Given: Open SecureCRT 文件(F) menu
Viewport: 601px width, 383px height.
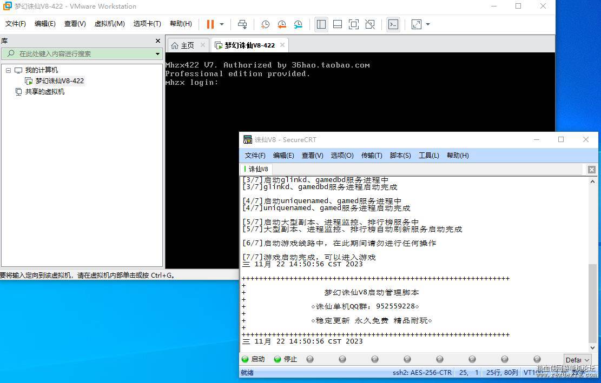Looking at the screenshot, I should (255, 156).
